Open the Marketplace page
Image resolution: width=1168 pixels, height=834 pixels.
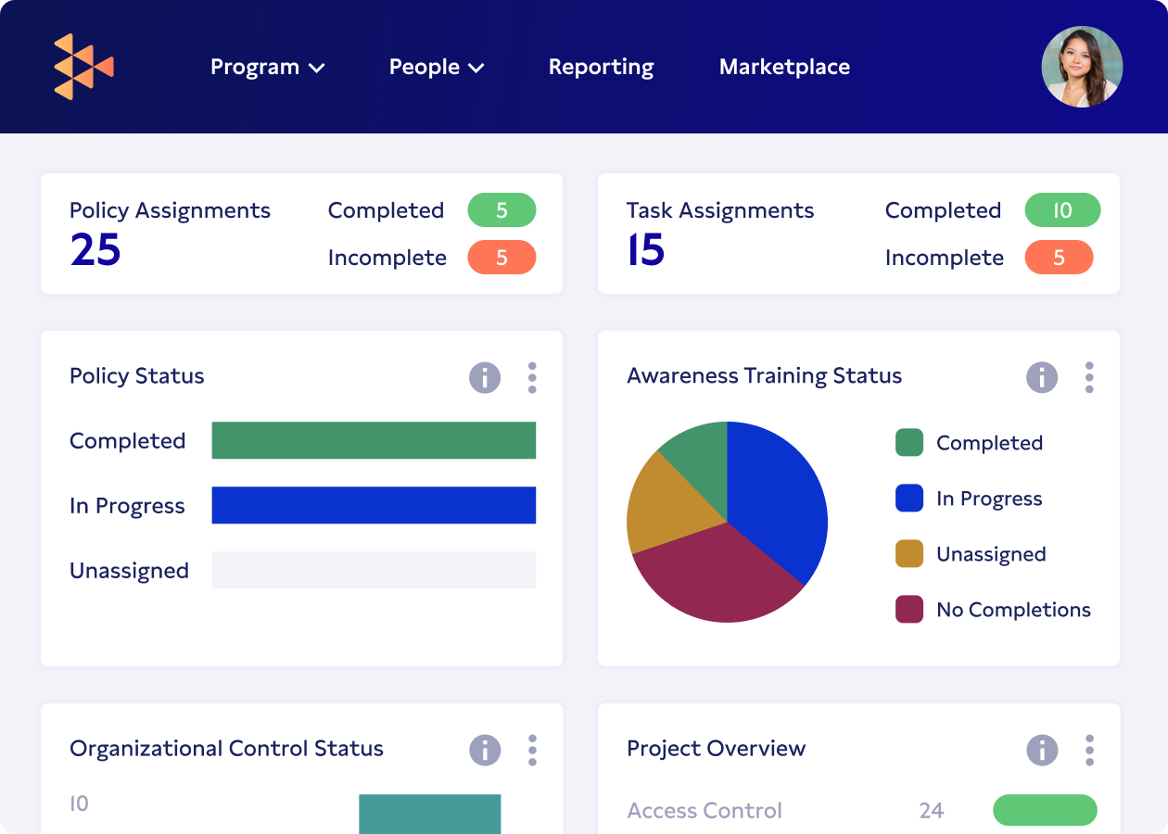tap(783, 66)
